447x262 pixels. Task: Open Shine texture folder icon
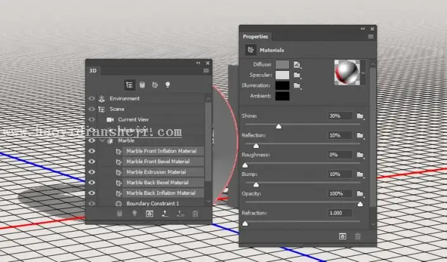tap(360, 116)
